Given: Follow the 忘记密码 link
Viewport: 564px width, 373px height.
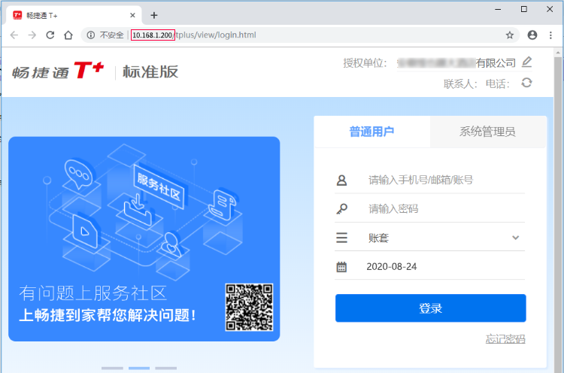Looking at the screenshot, I should click(x=505, y=339).
